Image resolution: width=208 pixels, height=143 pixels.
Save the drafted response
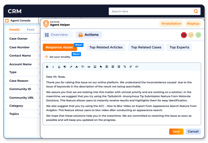pos(176,131)
